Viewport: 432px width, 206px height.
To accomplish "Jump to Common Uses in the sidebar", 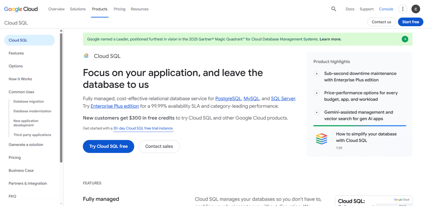I will [x=22, y=92].
